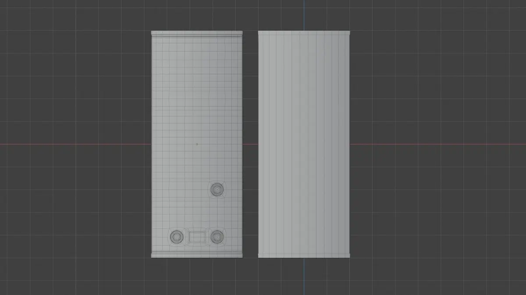This screenshot has width=526, height=295.
Task: Select the right vertically striped model
Action: pos(305,144)
